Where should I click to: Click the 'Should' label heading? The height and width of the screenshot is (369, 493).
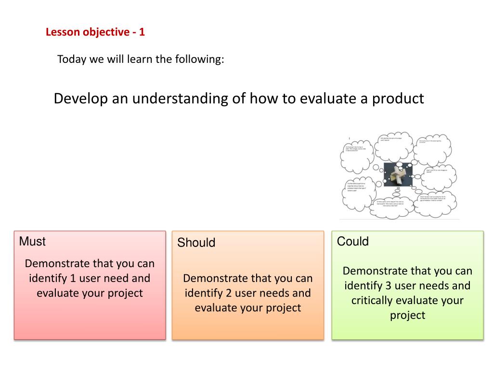click(x=196, y=243)
